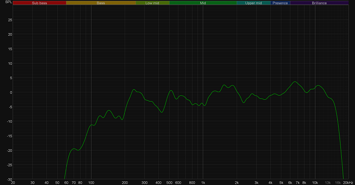Click the purple Brilliance band label

(x=319, y=3)
